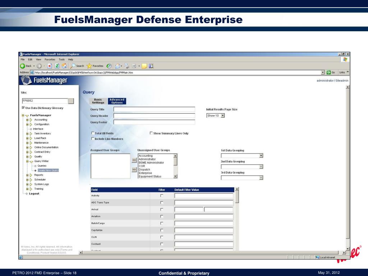Select Equipment Status in group list
Image resolution: width=368 pixels, height=276 pixels.
coord(150,176)
